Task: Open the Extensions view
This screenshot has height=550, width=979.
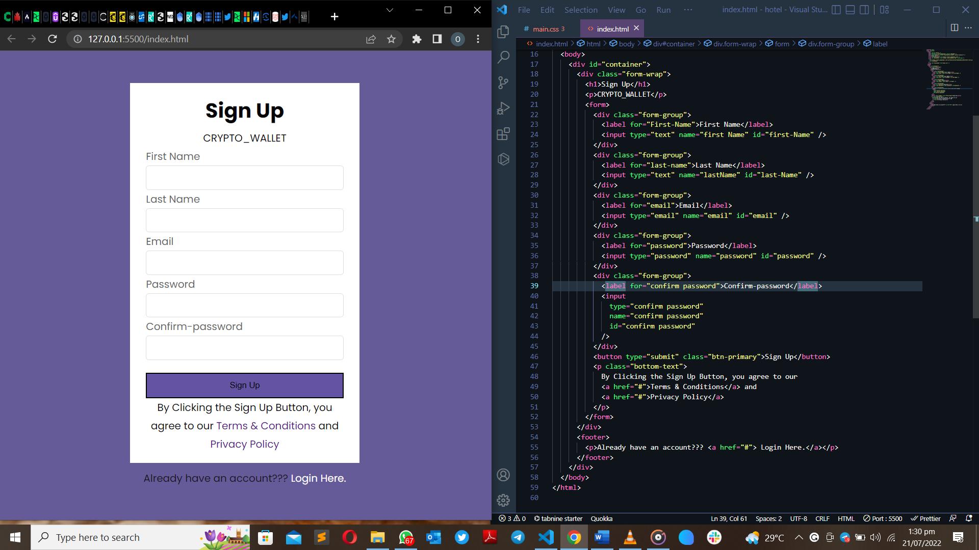Action: click(503, 133)
